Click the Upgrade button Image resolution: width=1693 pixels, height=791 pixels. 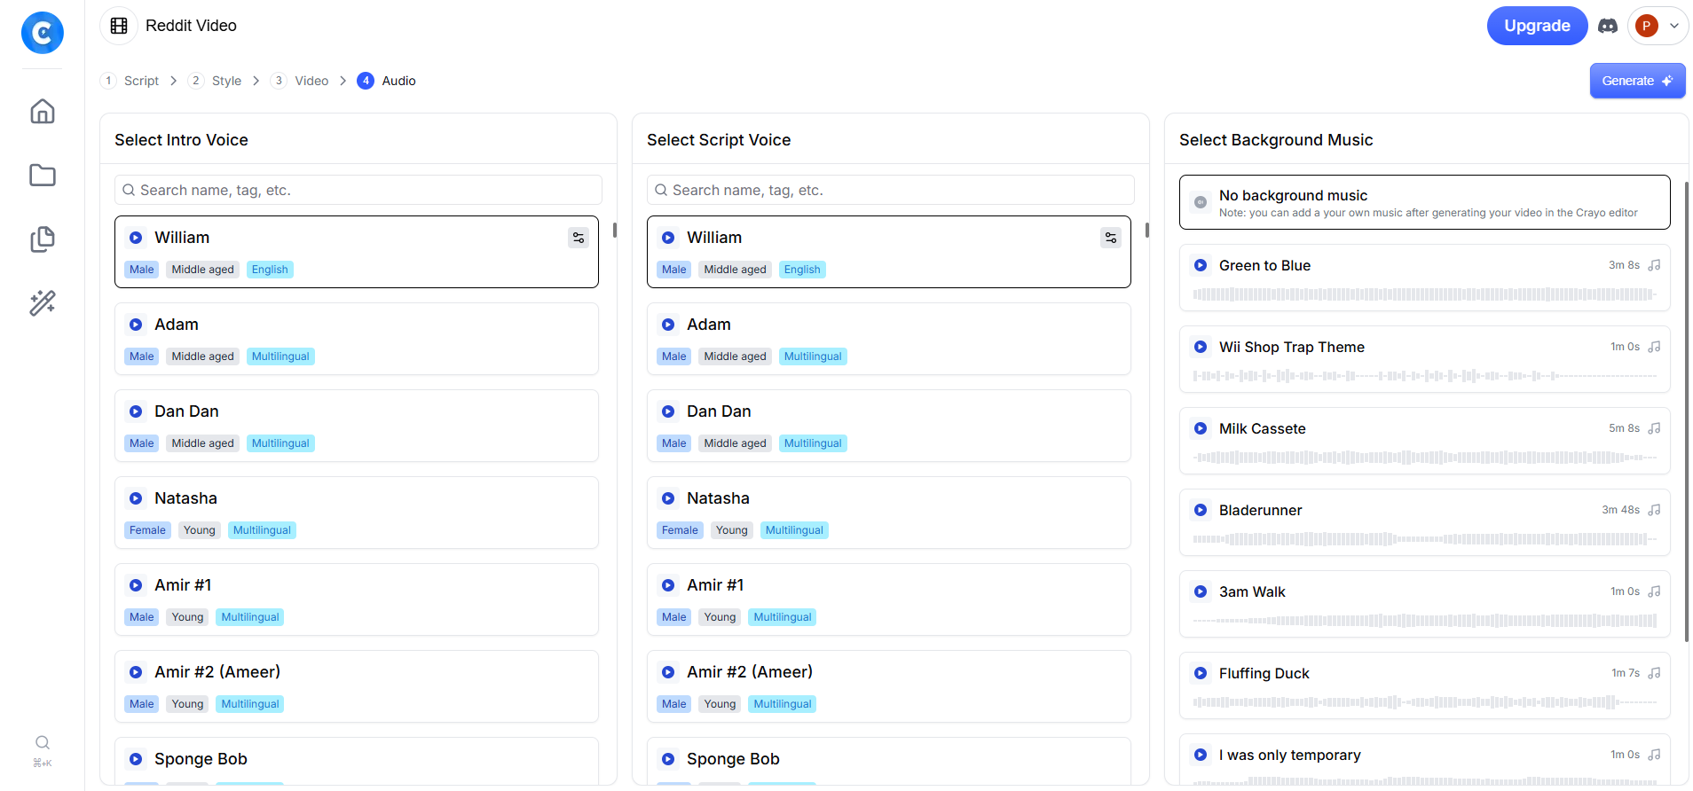pyautogui.click(x=1536, y=26)
